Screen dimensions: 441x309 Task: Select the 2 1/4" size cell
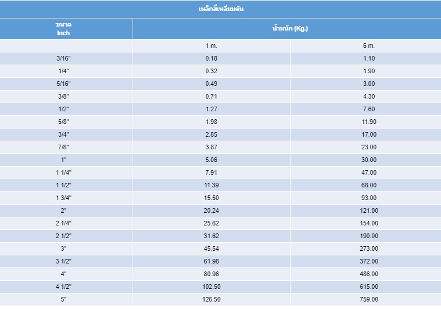point(63,223)
